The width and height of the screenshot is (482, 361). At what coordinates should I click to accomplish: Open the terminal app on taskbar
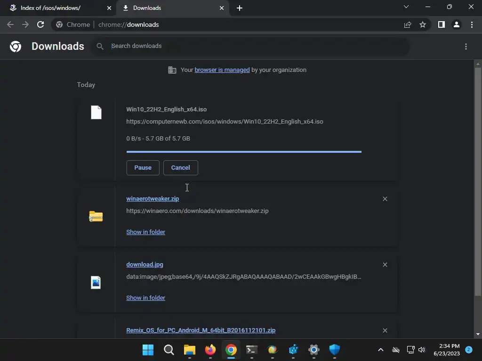252,350
